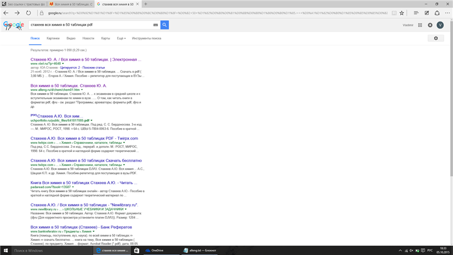Open the Newlibrary.ru result link
453x255 pixels.
pos(84,205)
